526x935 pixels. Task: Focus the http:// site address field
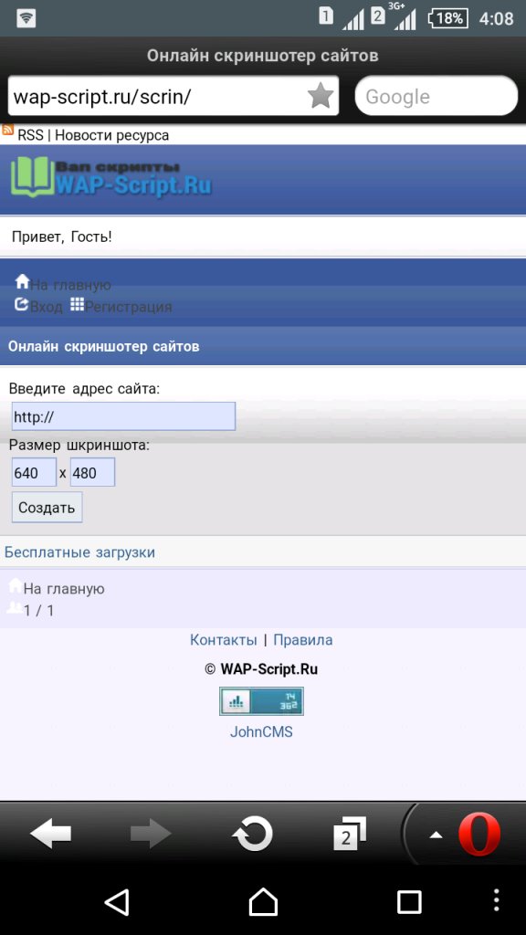click(x=123, y=416)
